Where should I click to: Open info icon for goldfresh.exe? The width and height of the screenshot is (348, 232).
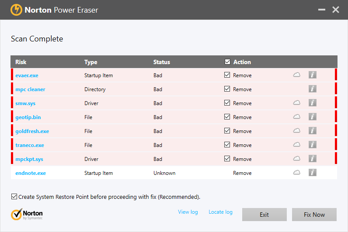click(x=313, y=131)
